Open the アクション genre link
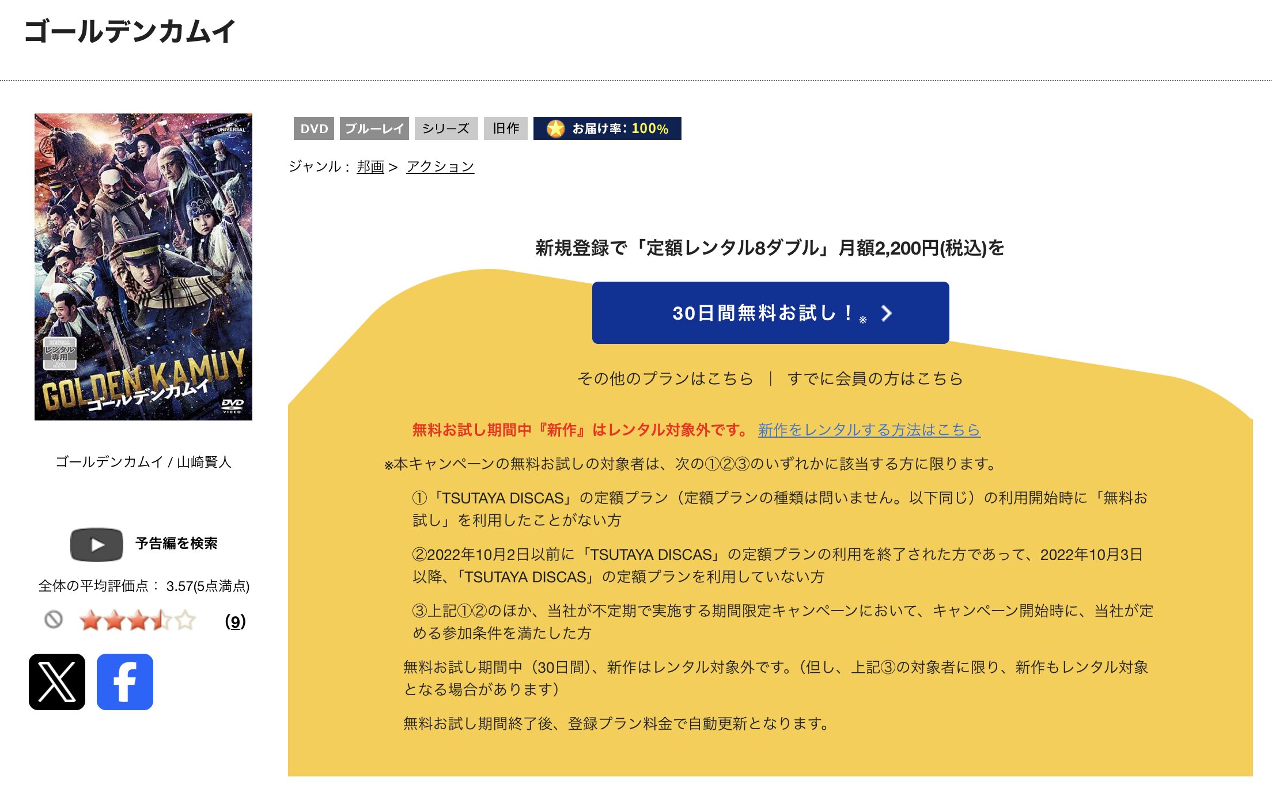Screen dimensions: 1272x796 coord(441,166)
